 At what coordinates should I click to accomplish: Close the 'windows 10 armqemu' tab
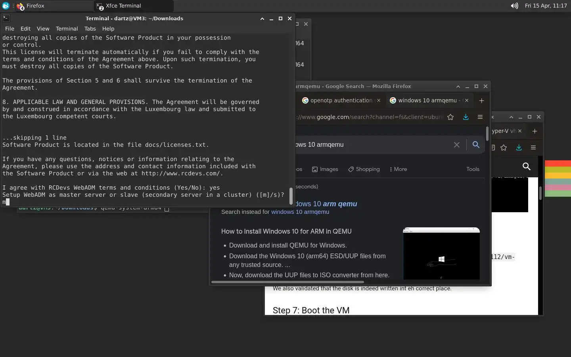[467, 100]
